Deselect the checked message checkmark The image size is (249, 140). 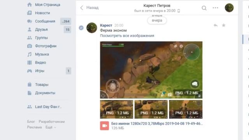tap(81, 28)
